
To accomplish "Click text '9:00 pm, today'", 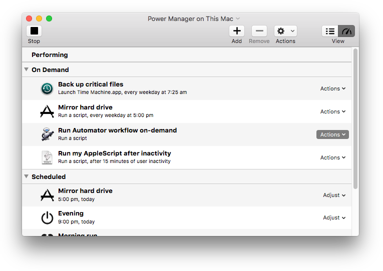I will pos(76,221).
